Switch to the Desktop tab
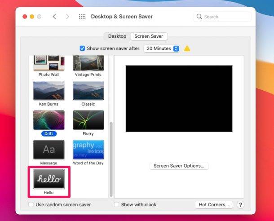The width and height of the screenshot is (274, 221). tap(117, 36)
